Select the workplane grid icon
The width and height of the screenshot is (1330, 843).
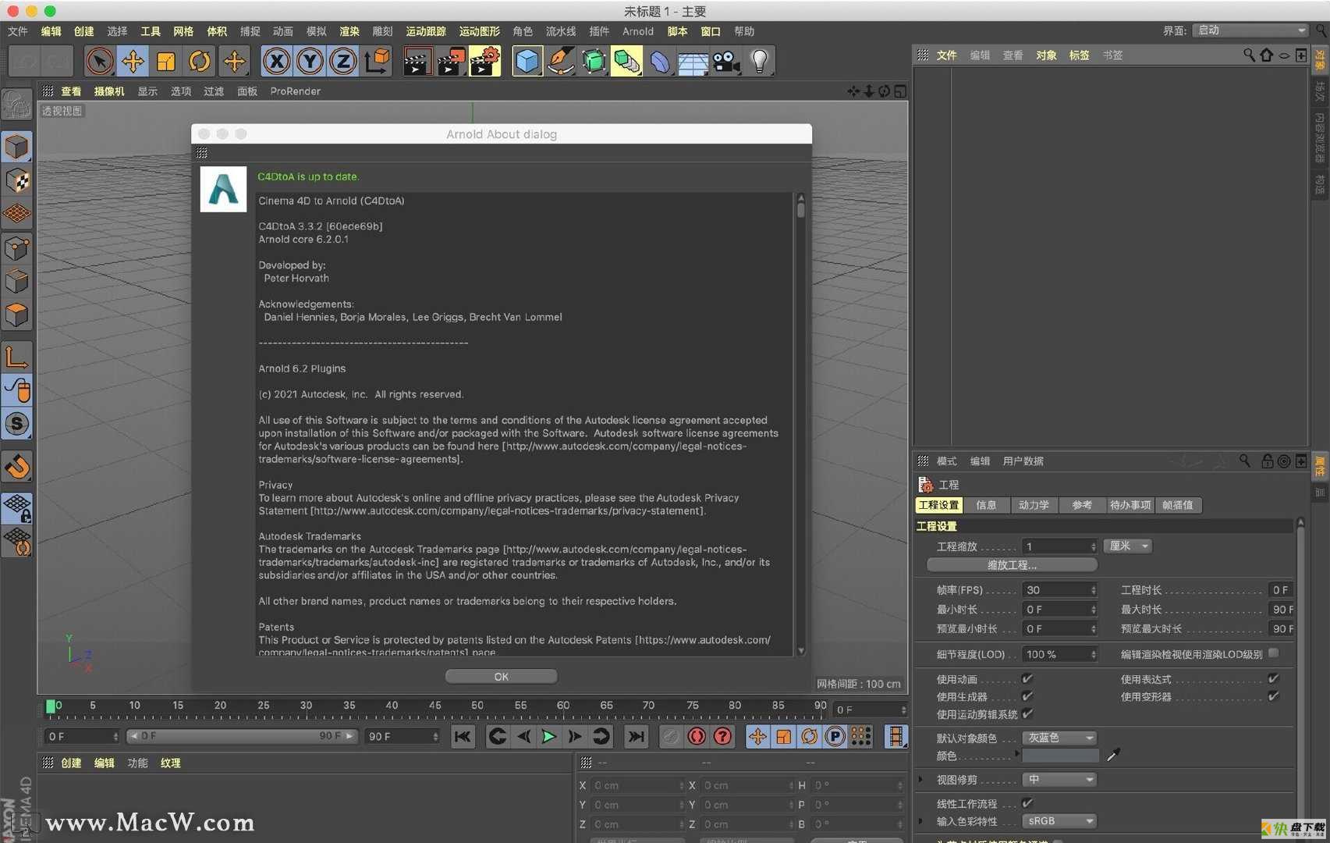17,213
